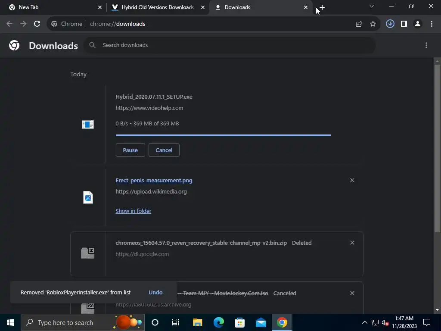Reload the downloads page
441x331 pixels.
(x=37, y=24)
